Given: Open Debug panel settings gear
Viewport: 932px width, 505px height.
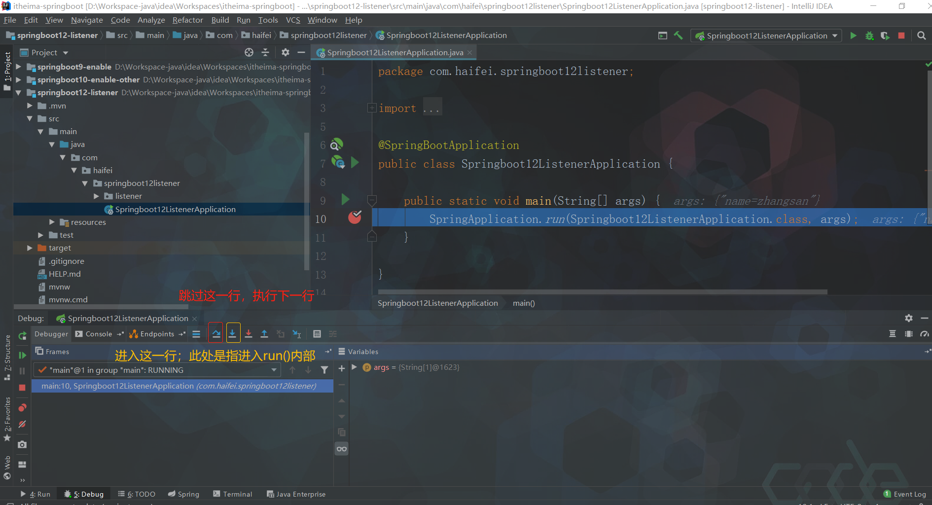Looking at the screenshot, I should point(909,318).
